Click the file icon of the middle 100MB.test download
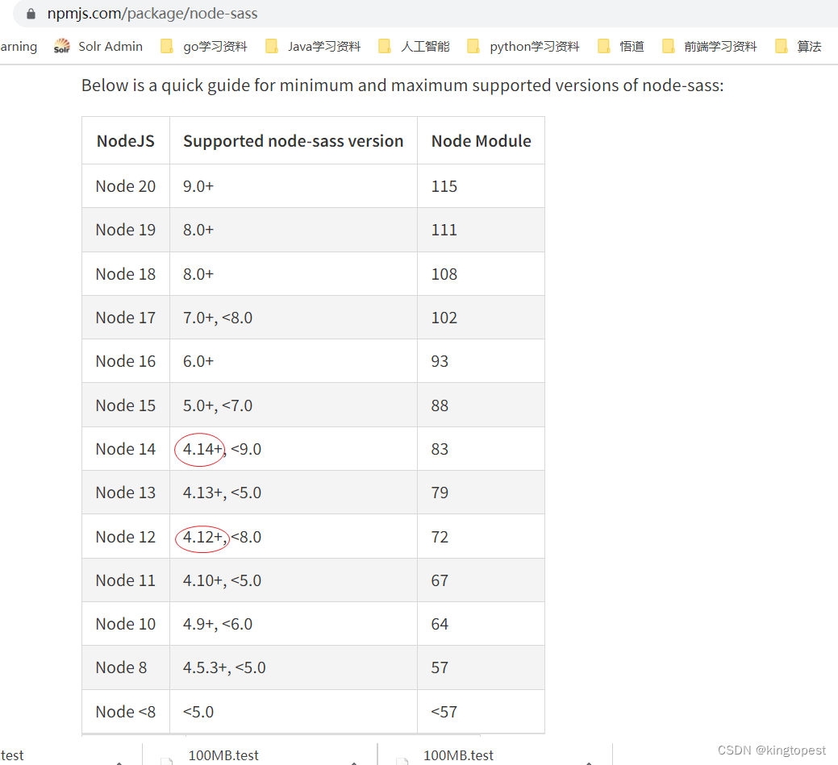 click(168, 759)
